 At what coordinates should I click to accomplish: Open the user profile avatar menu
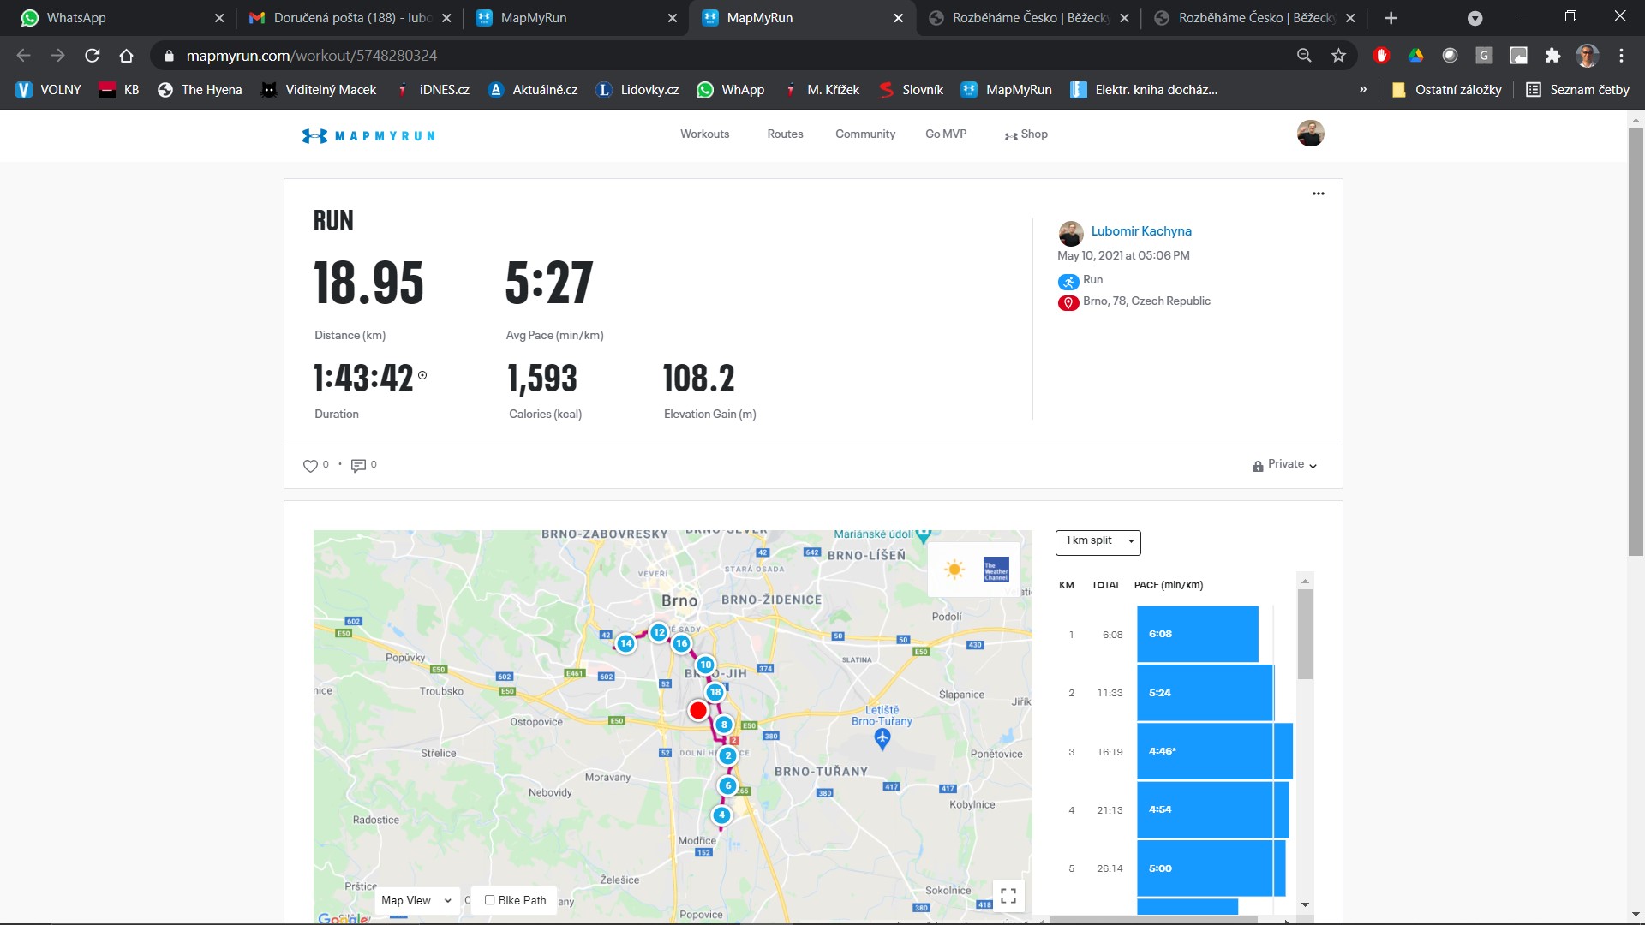[1310, 134]
